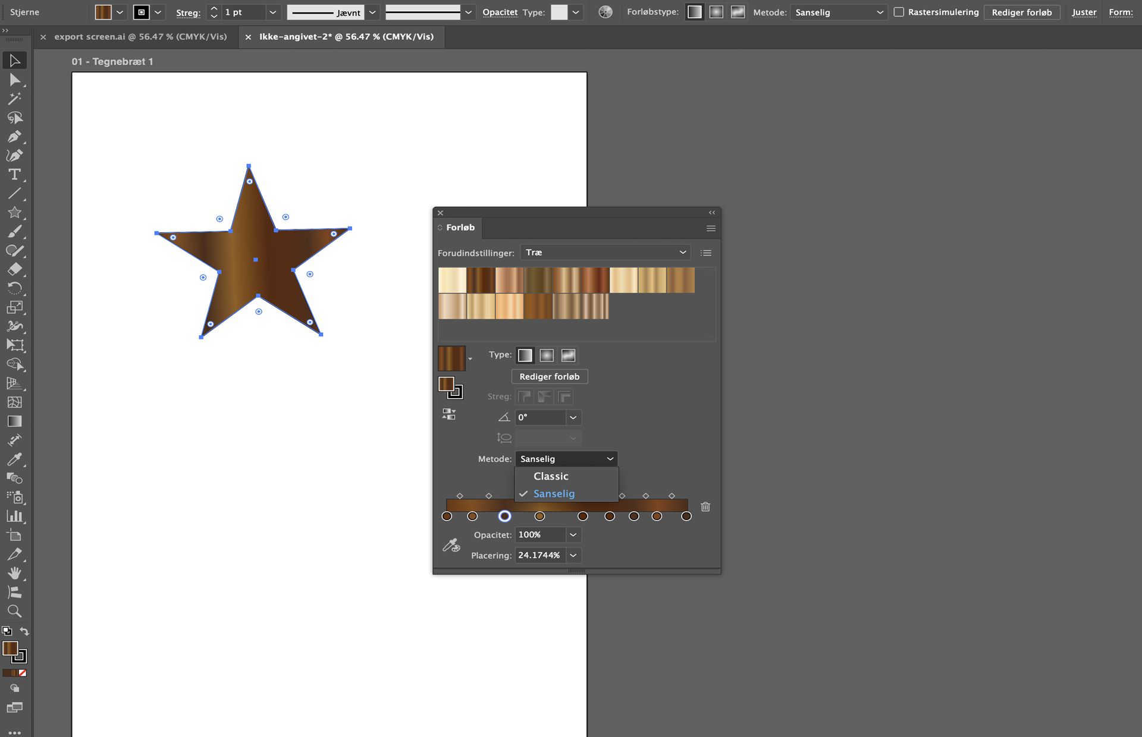Viewport: 1142px width, 737px height.
Task: Select the Star shape tool
Action: pyautogui.click(x=14, y=213)
